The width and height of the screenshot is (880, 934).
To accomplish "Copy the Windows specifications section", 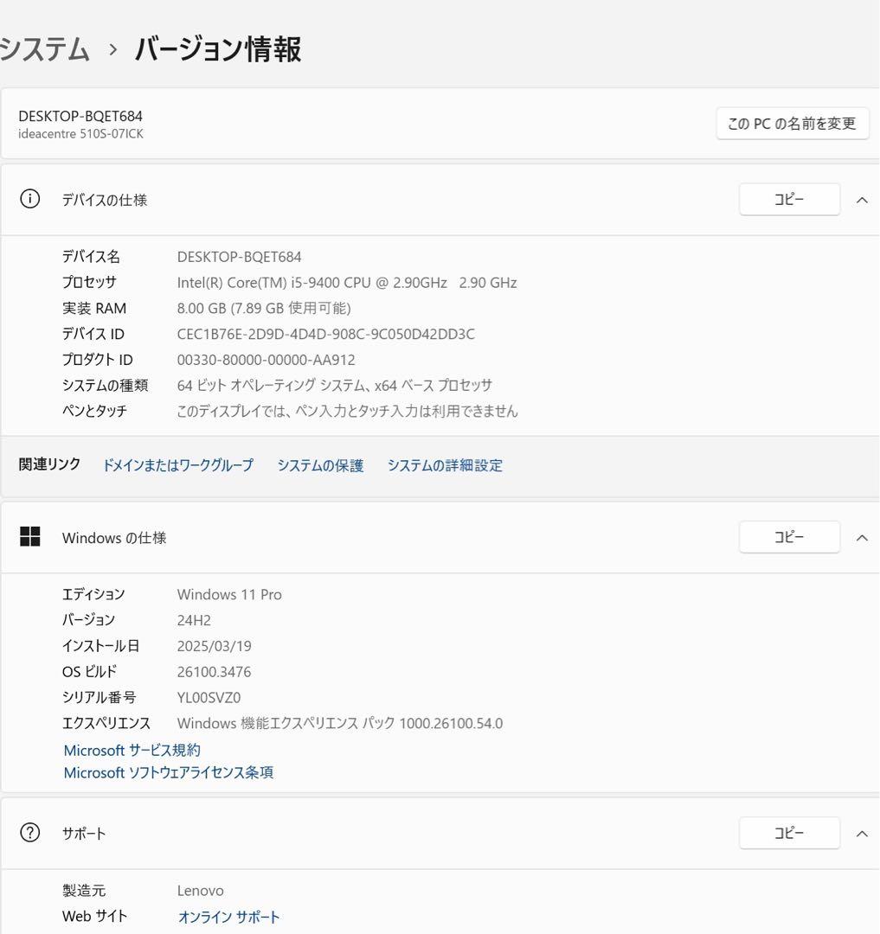I will point(788,536).
